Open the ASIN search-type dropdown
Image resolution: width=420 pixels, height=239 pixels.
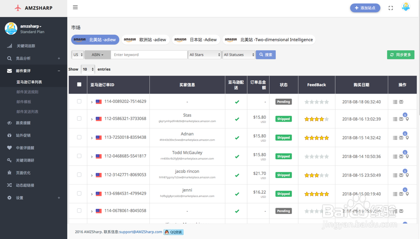pyautogui.click(x=98, y=55)
